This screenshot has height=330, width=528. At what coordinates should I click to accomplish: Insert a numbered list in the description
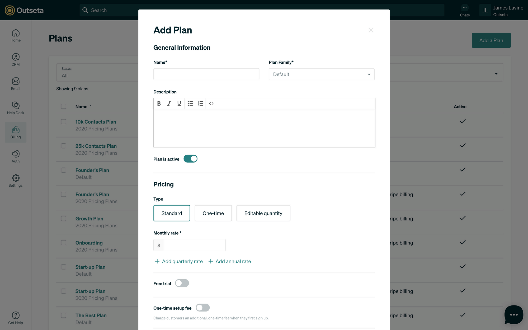point(200,103)
